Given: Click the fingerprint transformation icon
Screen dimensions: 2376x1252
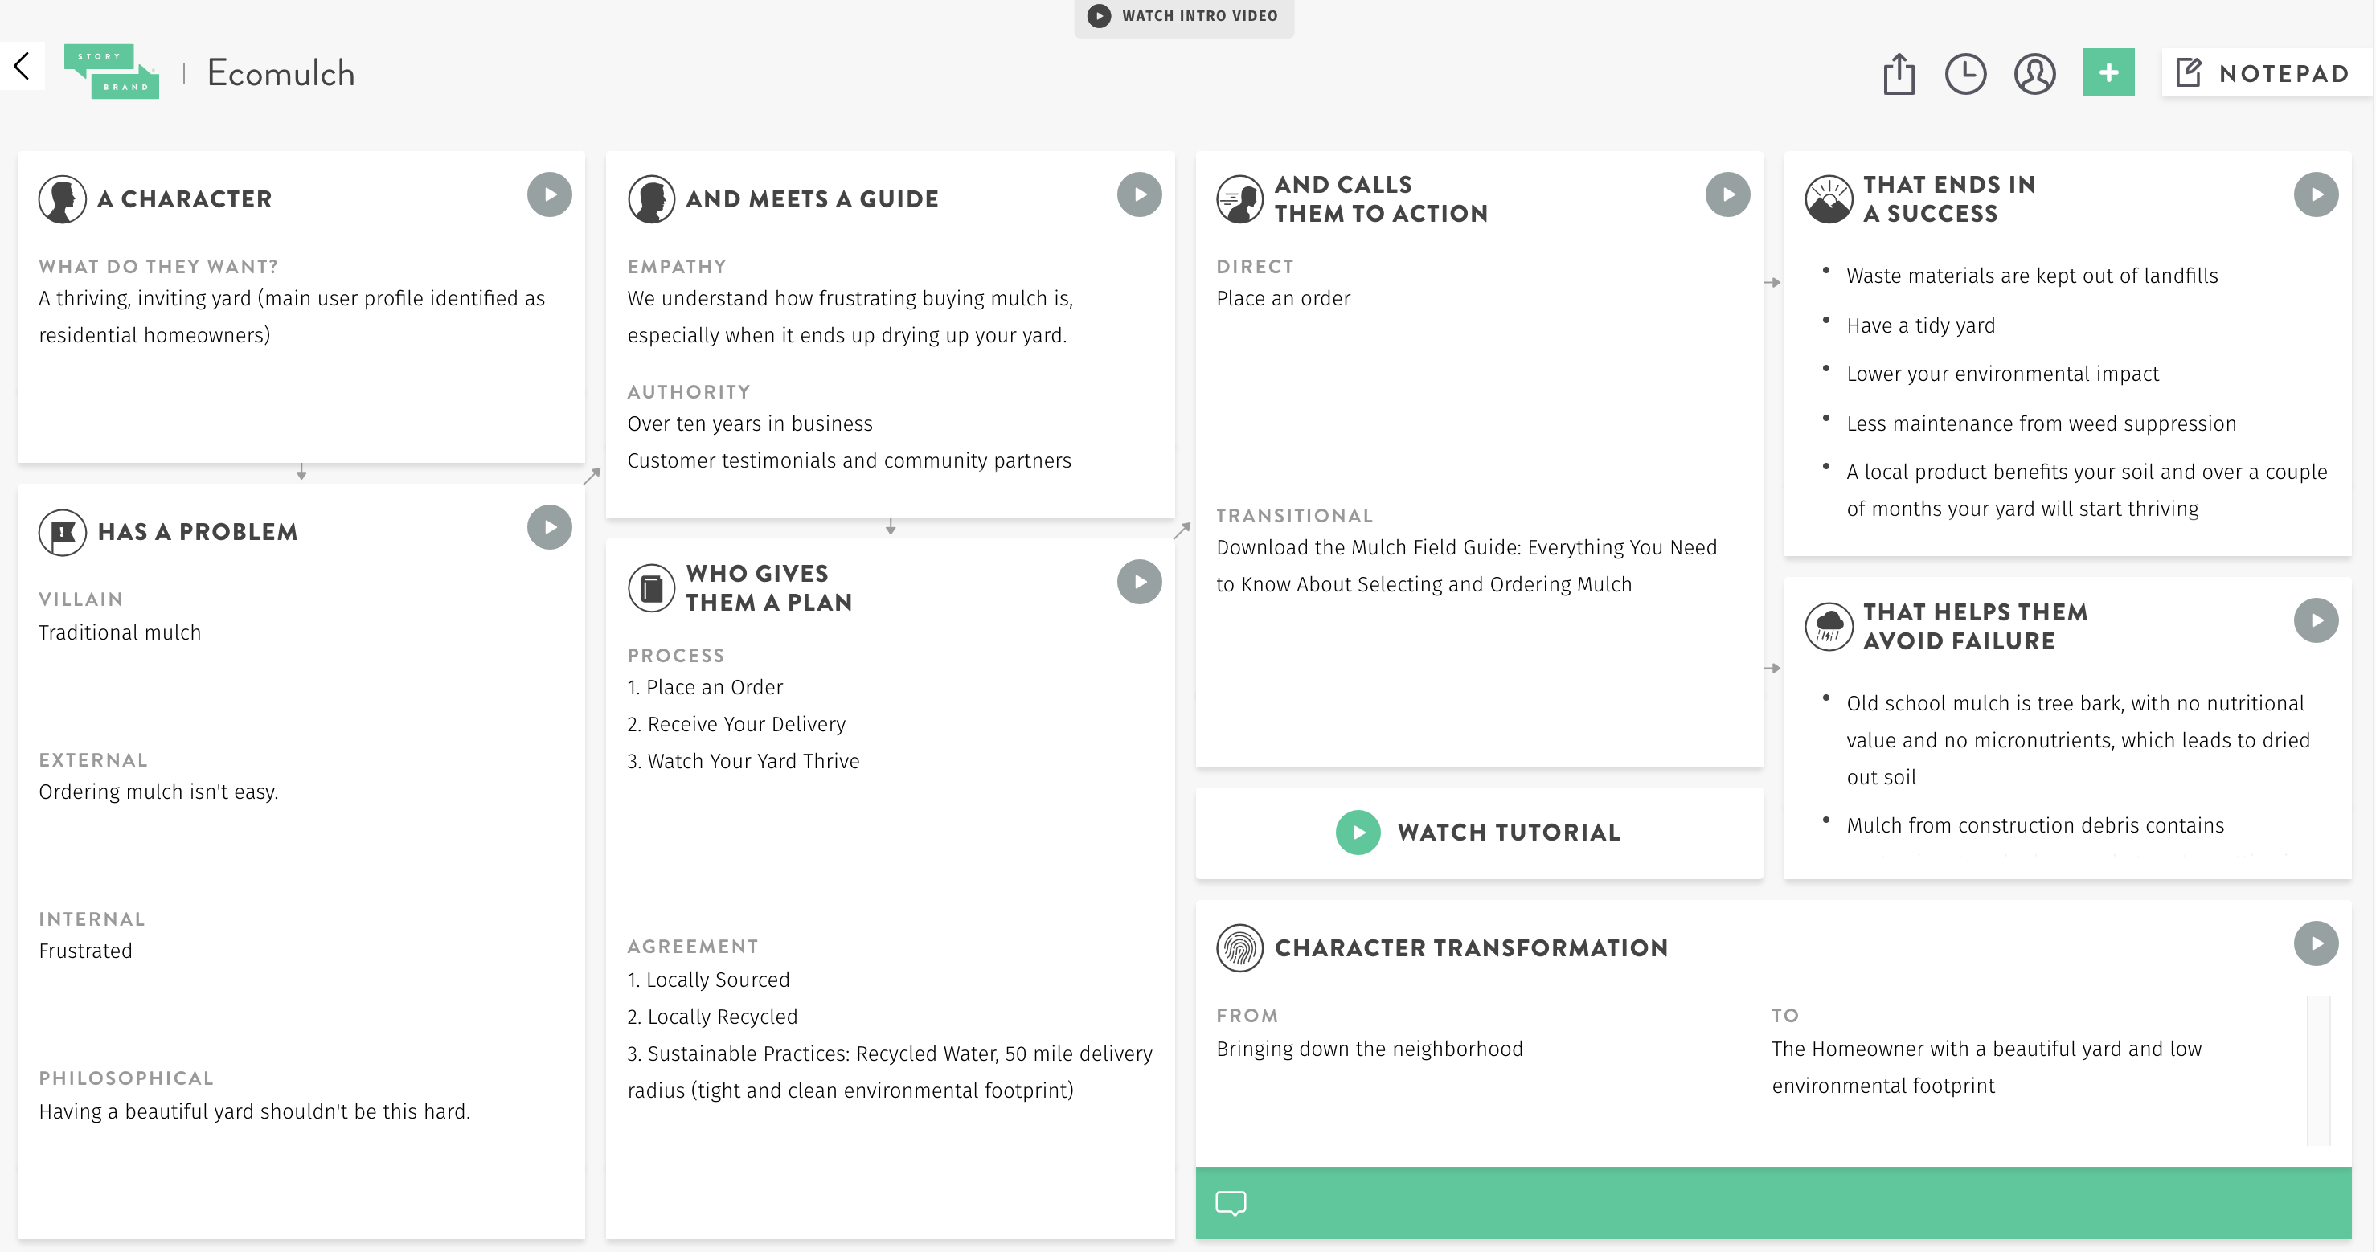Looking at the screenshot, I should [x=1239, y=947].
